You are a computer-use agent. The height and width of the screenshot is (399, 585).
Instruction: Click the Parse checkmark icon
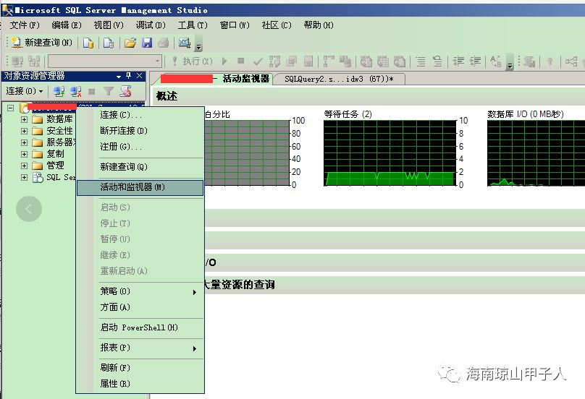258,61
